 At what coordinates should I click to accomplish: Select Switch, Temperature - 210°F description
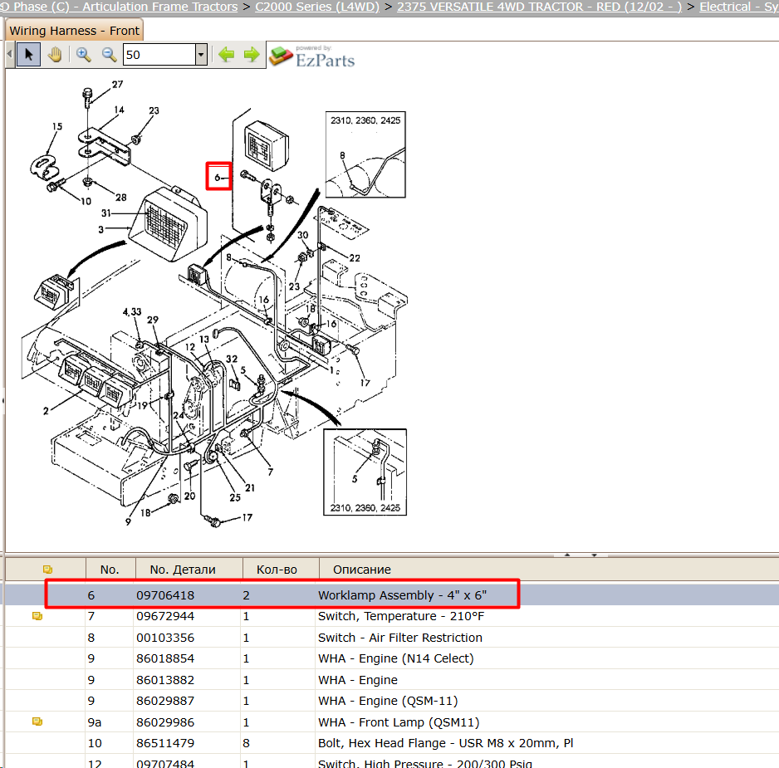(401, 616)
